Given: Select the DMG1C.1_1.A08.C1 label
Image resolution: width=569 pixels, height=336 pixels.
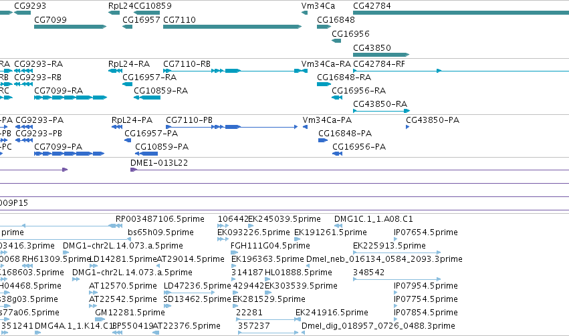Looking at the screenshot, I should (x=373, y=219).
